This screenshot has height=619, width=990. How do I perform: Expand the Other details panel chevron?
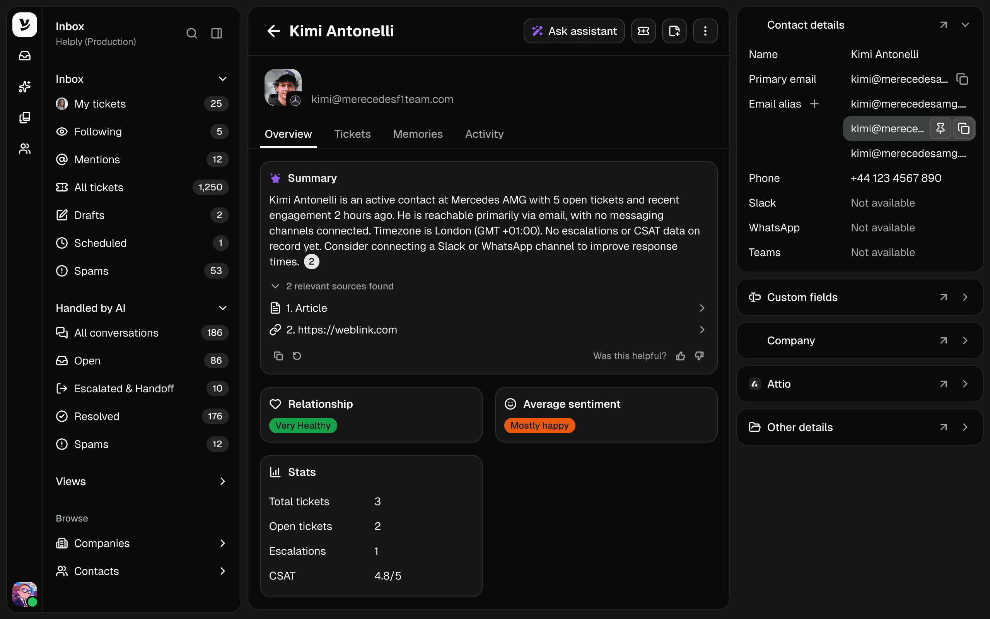coord(965,427)
